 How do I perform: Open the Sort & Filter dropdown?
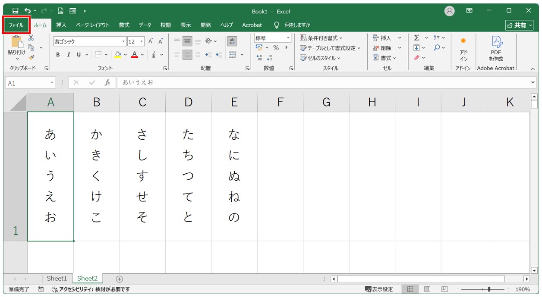[x=439, y=38]
